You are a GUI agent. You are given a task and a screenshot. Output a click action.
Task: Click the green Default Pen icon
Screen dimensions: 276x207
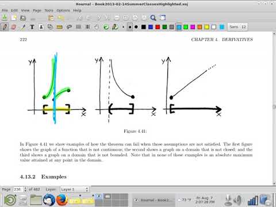[x=106, y=27]
